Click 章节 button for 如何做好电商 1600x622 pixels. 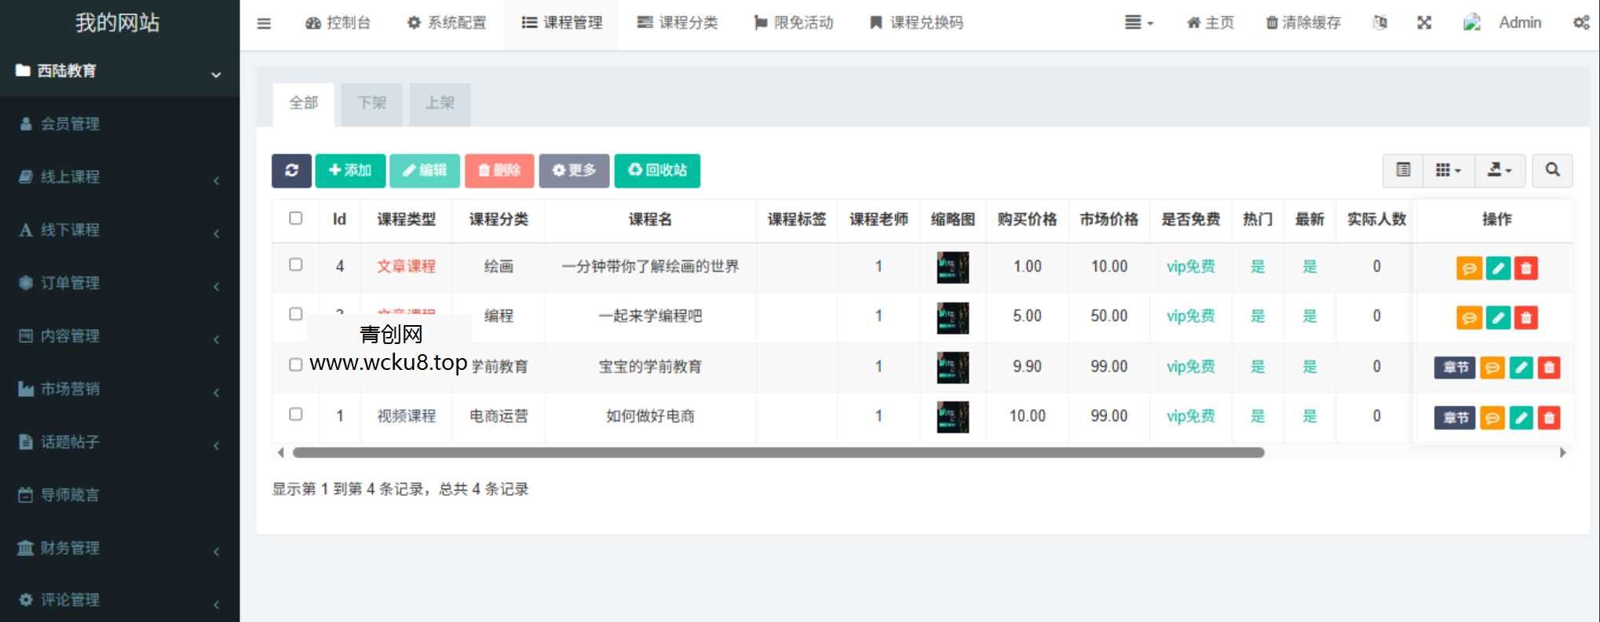[1456, 418]
